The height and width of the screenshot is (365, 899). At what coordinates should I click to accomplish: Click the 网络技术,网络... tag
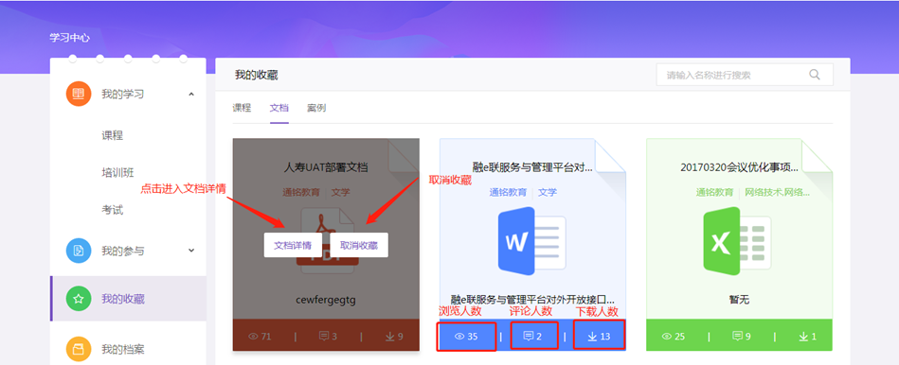(777, 192)
